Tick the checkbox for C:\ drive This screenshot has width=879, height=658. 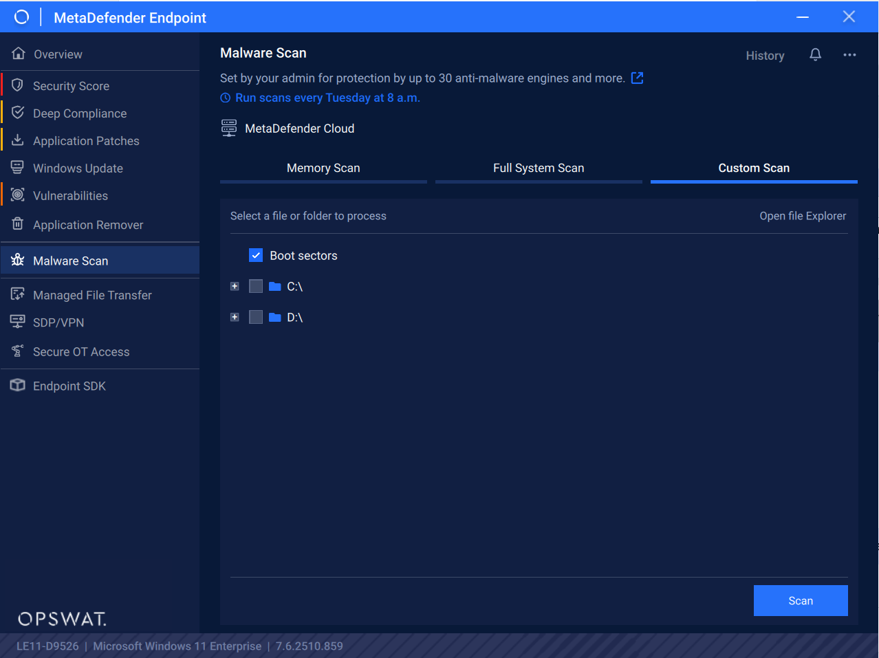click(256, 286)
